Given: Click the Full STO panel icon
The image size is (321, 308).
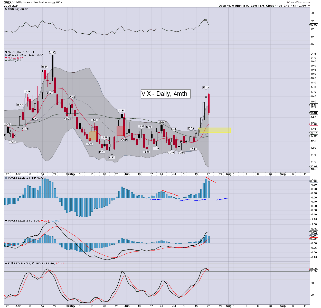Looking at the screenshot, I should pyautogui.click(x=6, y=264).
